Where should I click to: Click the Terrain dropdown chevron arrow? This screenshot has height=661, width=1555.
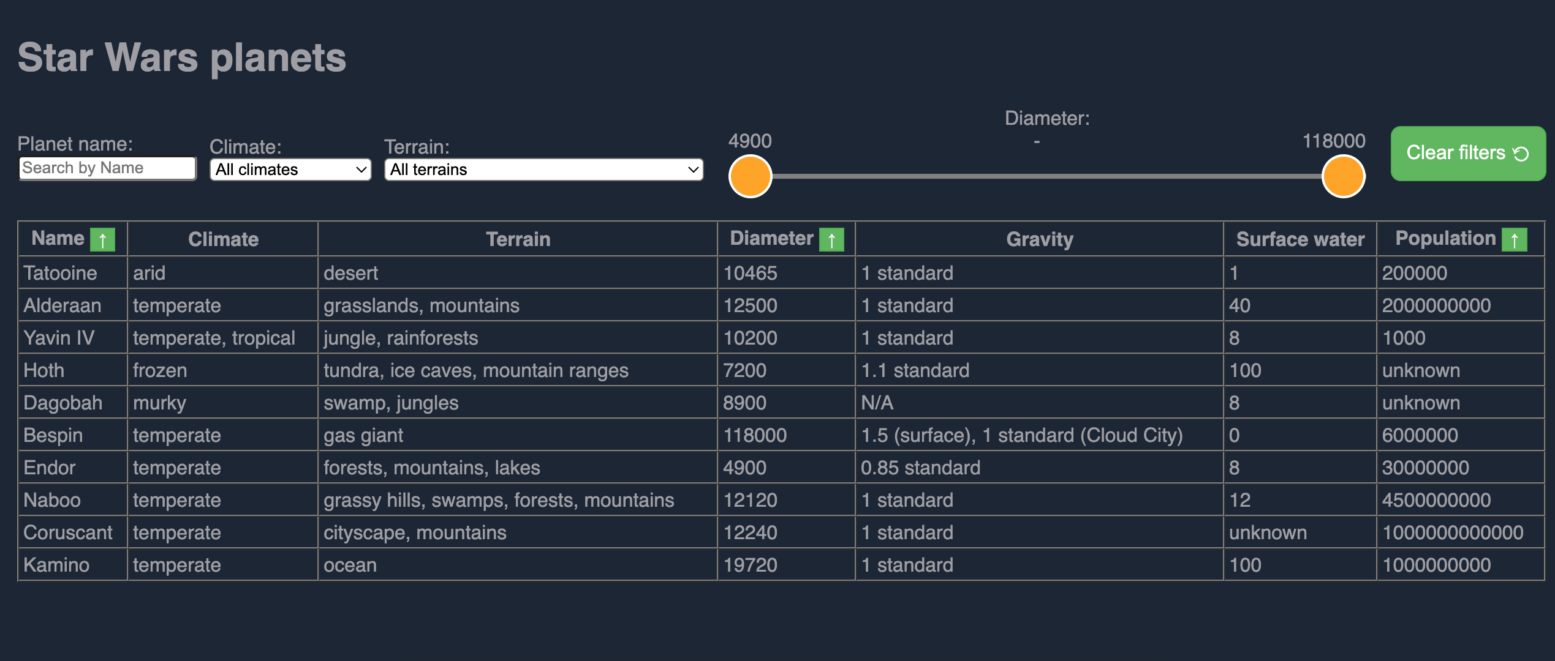tap(693, 170)
